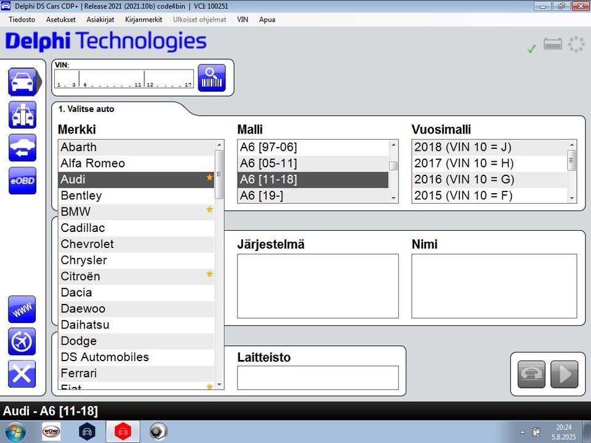
Task: Open the multi-vehicle fleet sidebar icon
Action: pos(23,115)
